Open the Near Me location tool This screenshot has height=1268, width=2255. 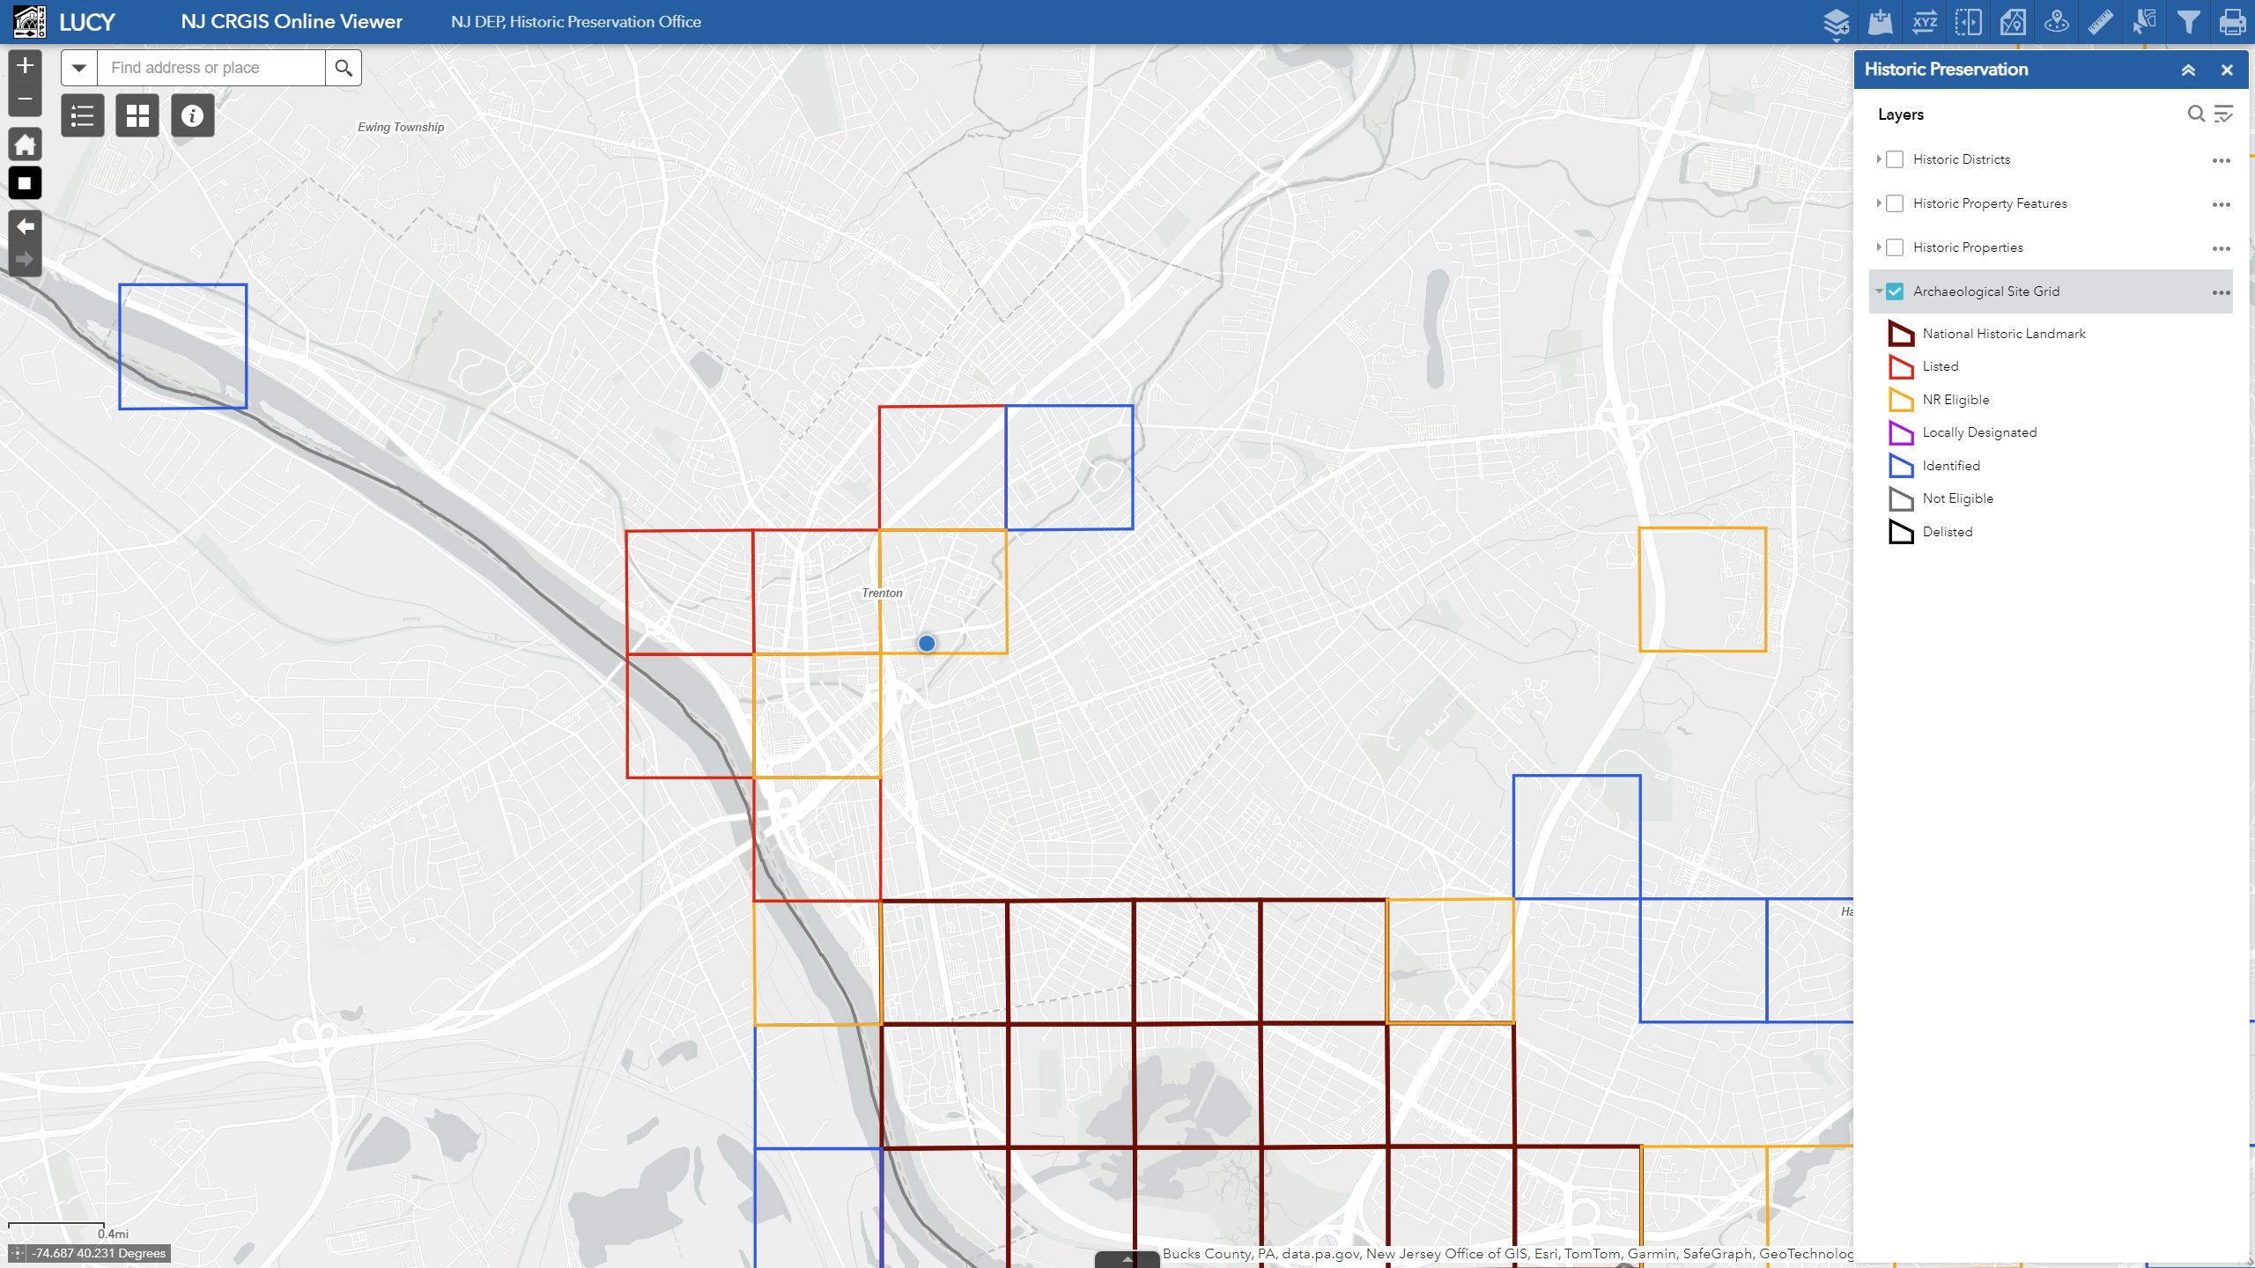(2058, 22)
